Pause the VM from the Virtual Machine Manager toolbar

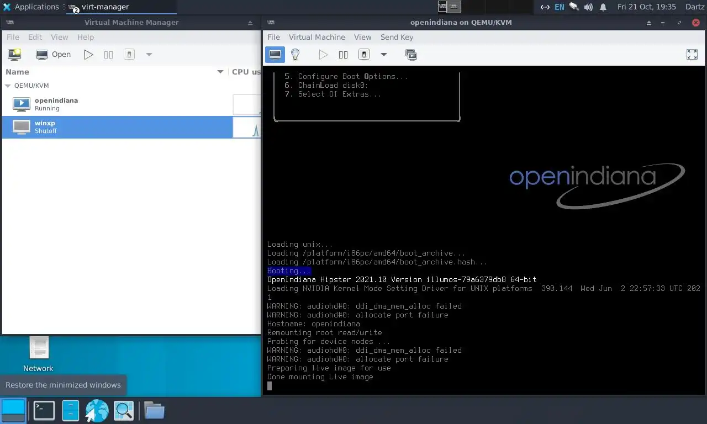tap(109, 54)
